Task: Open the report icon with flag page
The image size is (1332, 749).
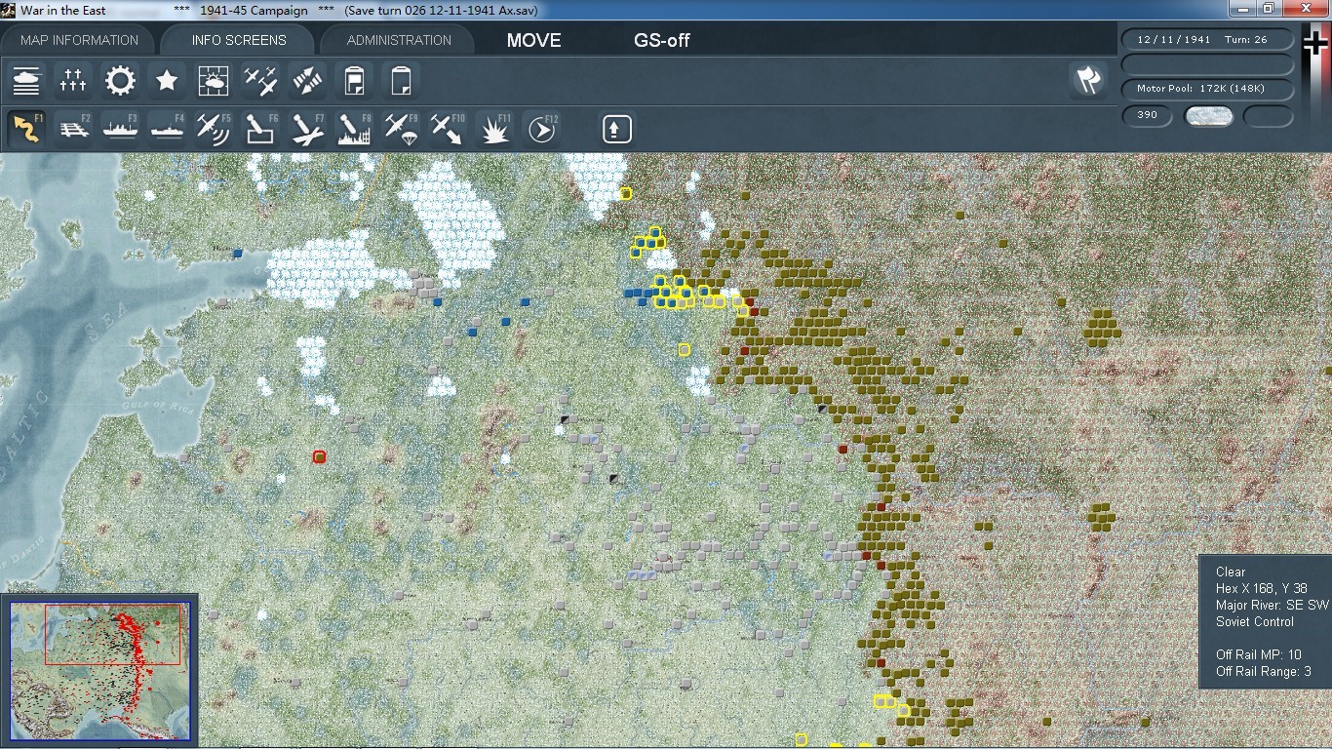Action: (354, 81)
